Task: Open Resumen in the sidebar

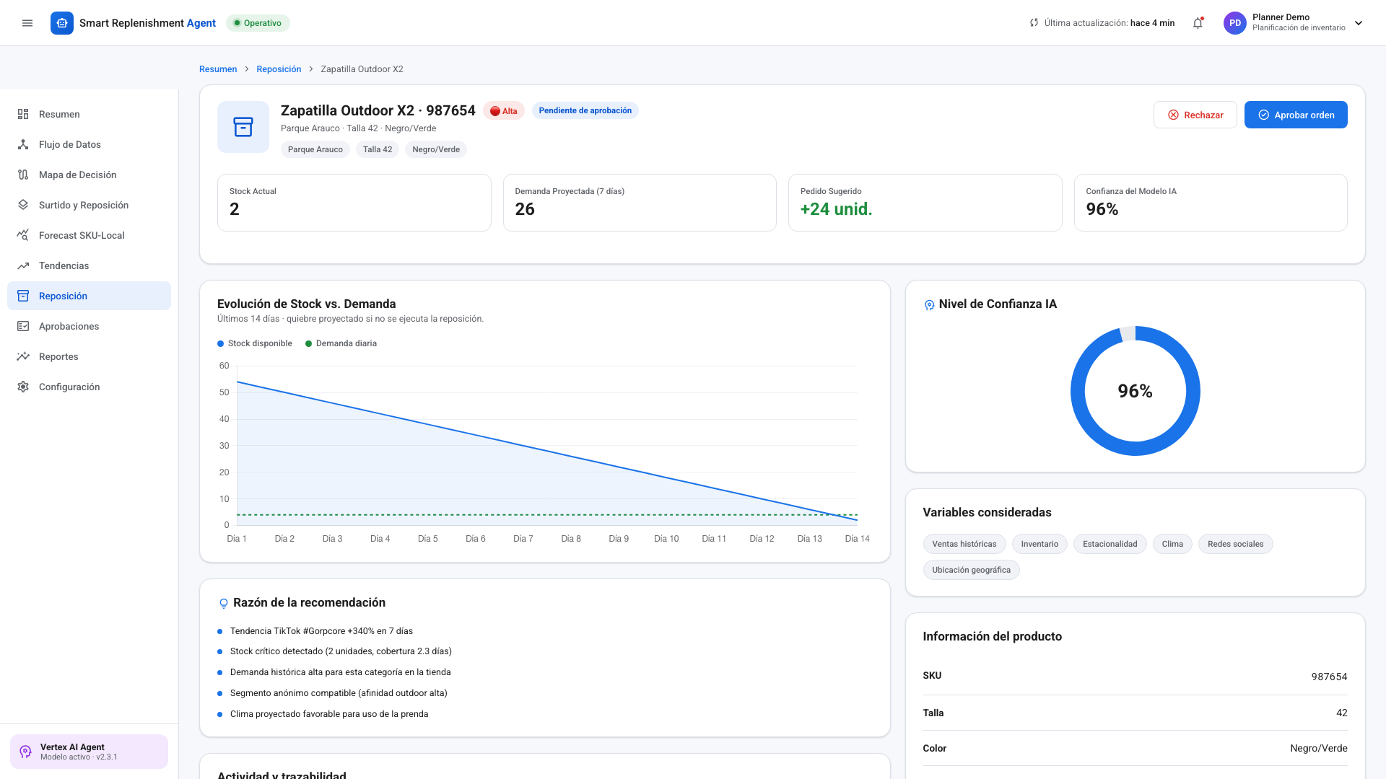Action: pos(89,114)
